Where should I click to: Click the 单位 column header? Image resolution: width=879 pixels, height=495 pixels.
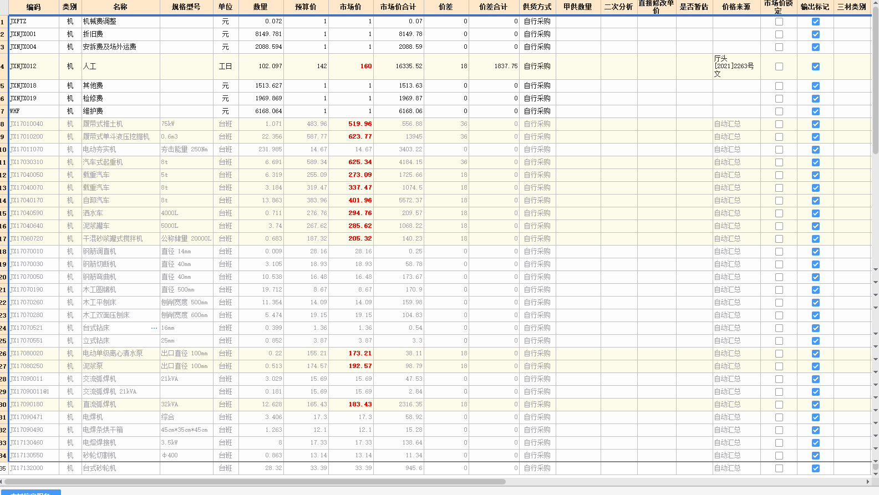pyautogui.click(x=226, y=7)
